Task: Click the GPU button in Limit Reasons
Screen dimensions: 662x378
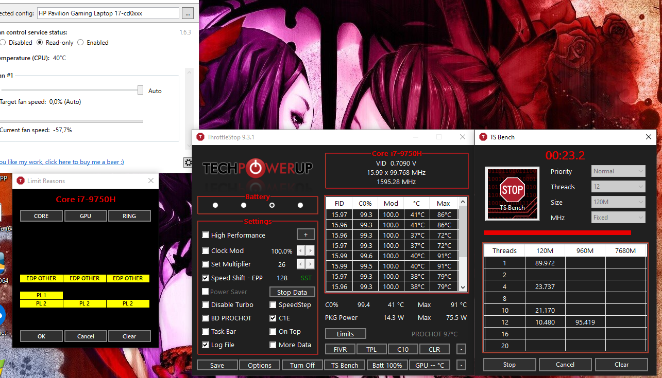Action: click(86, 216)
